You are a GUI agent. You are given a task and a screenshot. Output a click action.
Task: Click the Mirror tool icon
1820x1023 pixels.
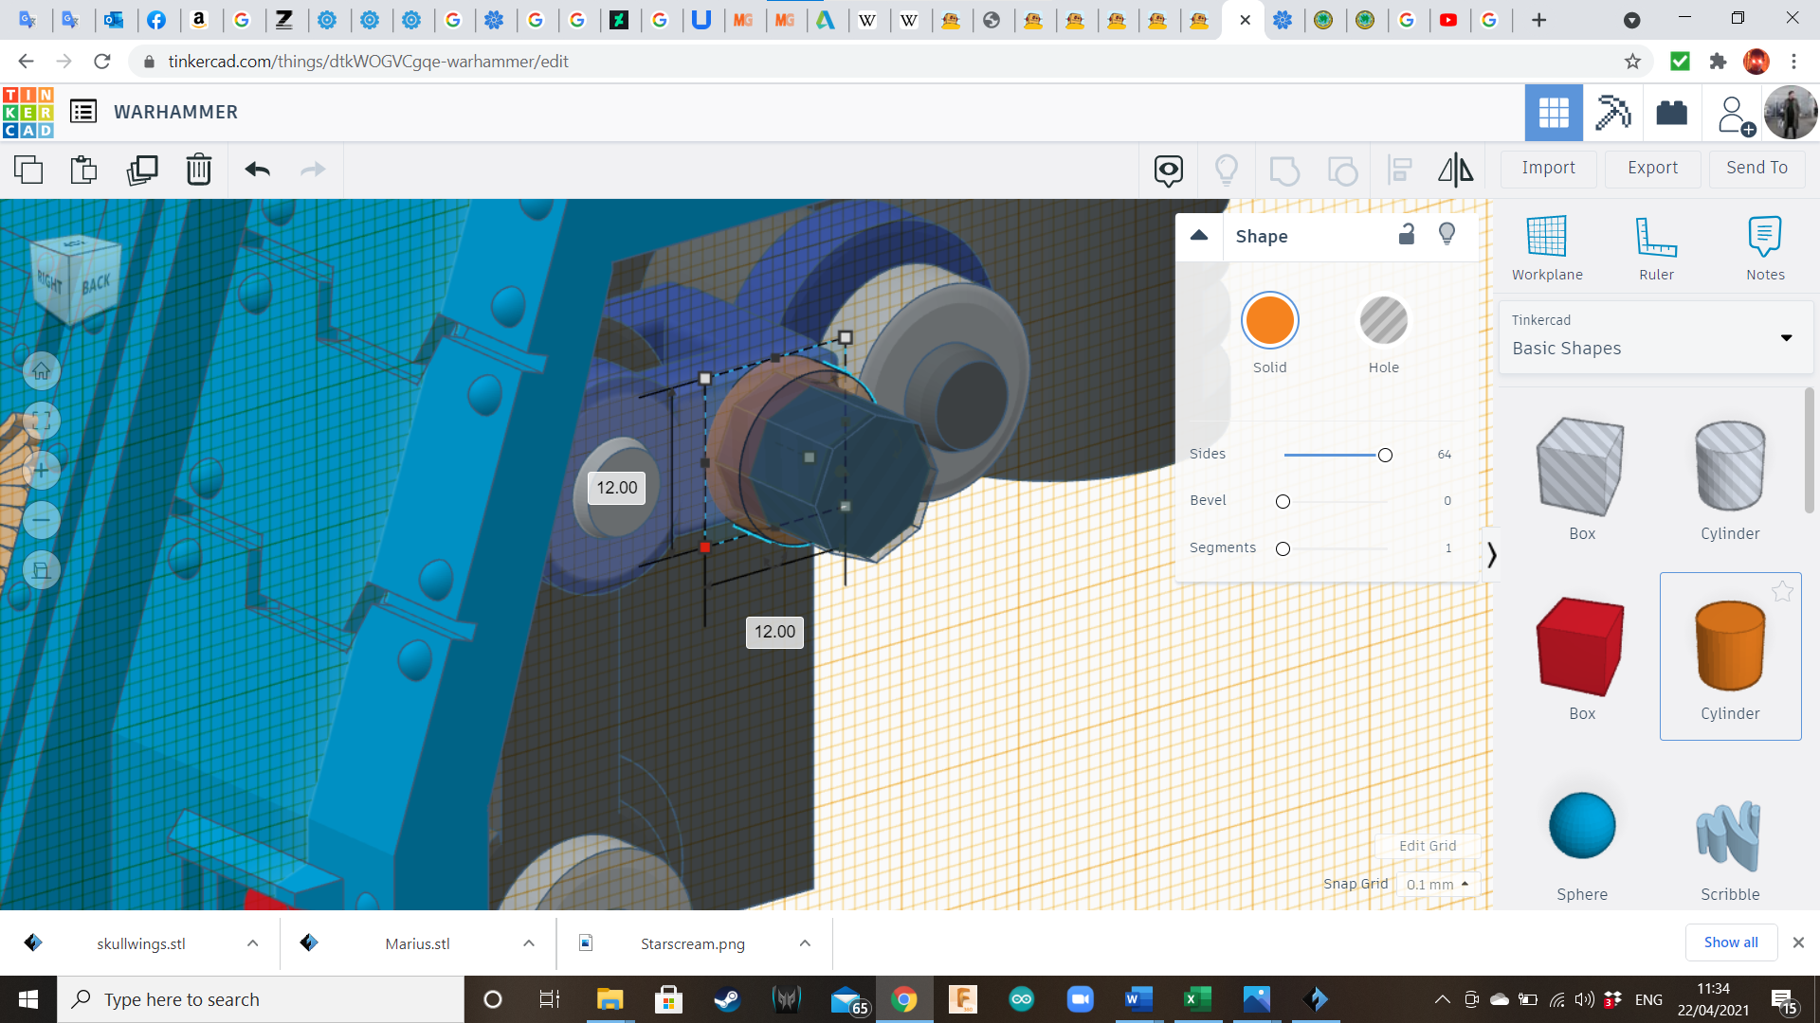pos(1455,170)
